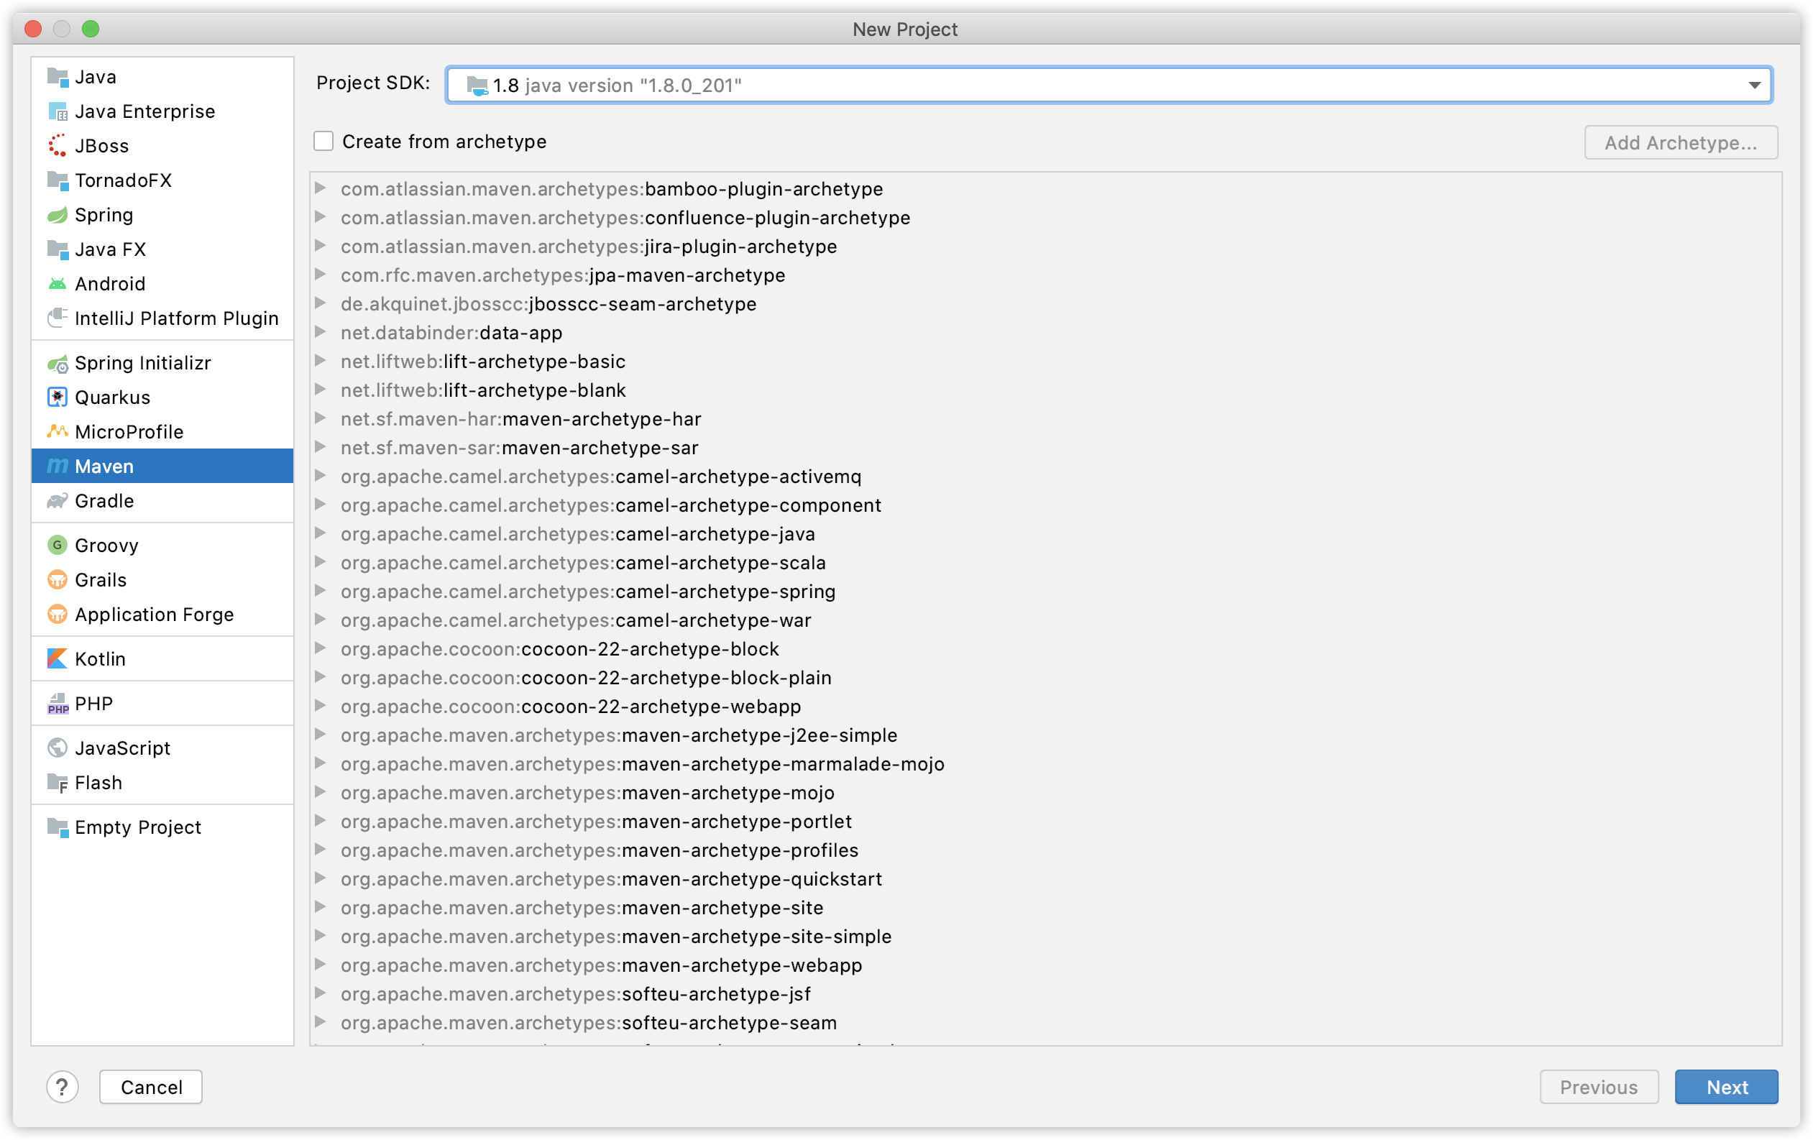Select the IntelliJ Platform Plugin icon
The height and width of the screenshot is (1140, 1813).
click(x=58, y=318)
